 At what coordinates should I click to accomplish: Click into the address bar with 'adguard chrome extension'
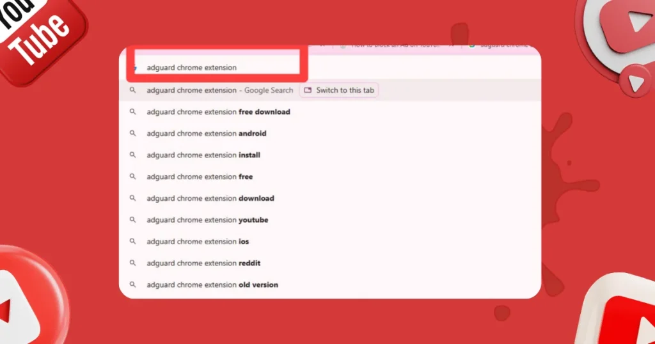click(x=192, y=68)
